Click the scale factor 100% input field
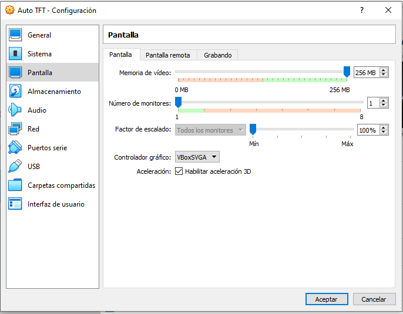This screenshot has width=403, height=314. (368, 130)
